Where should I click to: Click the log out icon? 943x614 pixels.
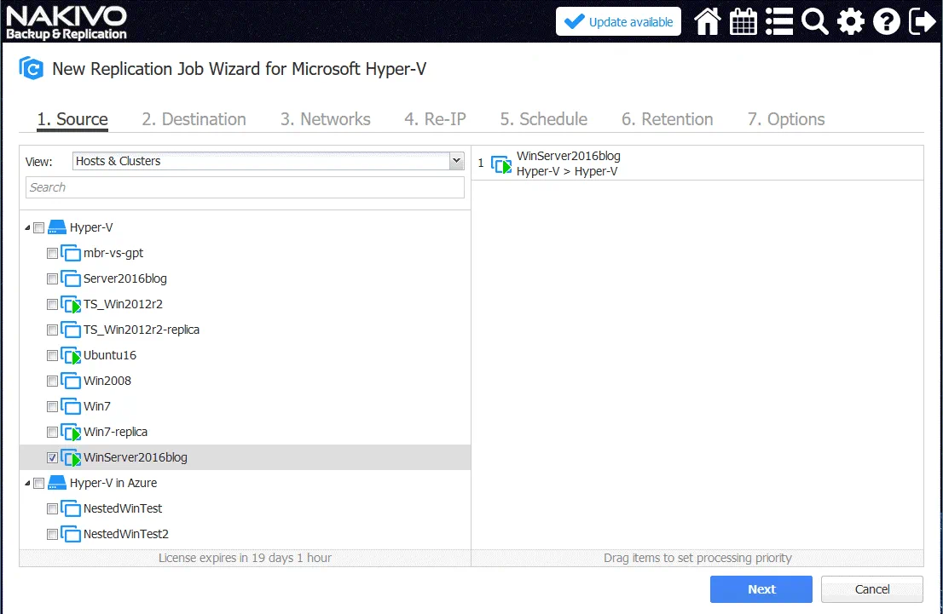click(922, 22)
